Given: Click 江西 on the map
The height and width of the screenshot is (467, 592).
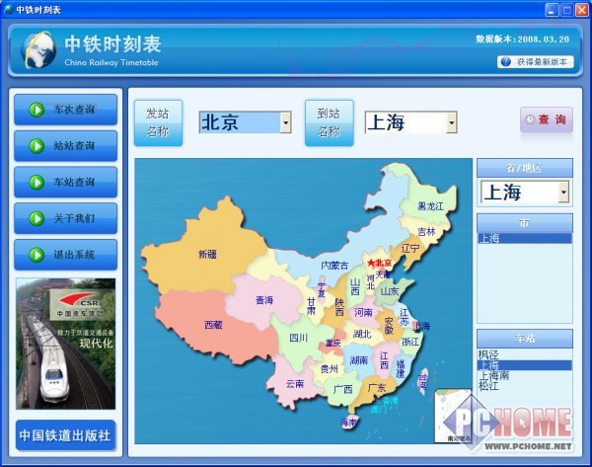Looking at the screenshot, I should [x=384, y=360].
